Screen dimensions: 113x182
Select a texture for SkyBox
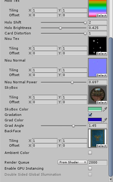[102, 102]
